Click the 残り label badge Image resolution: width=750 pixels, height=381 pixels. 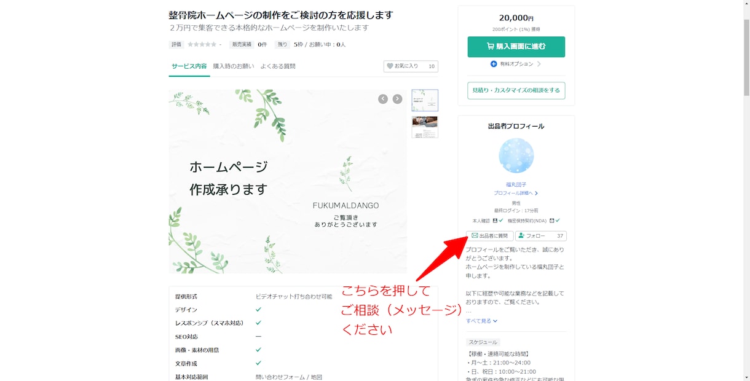pyautogui.click(x=282, y=44)
